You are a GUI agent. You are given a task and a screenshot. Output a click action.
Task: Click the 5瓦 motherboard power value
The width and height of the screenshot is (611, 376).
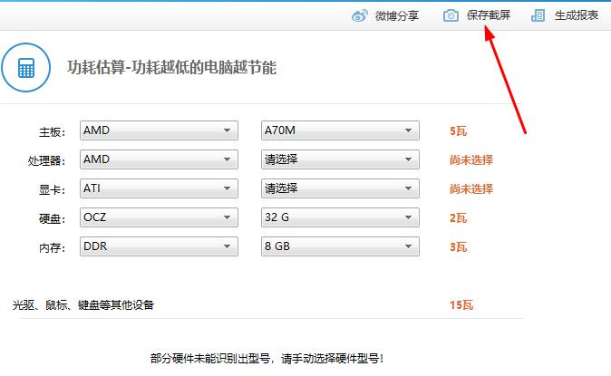coord(459,130)
